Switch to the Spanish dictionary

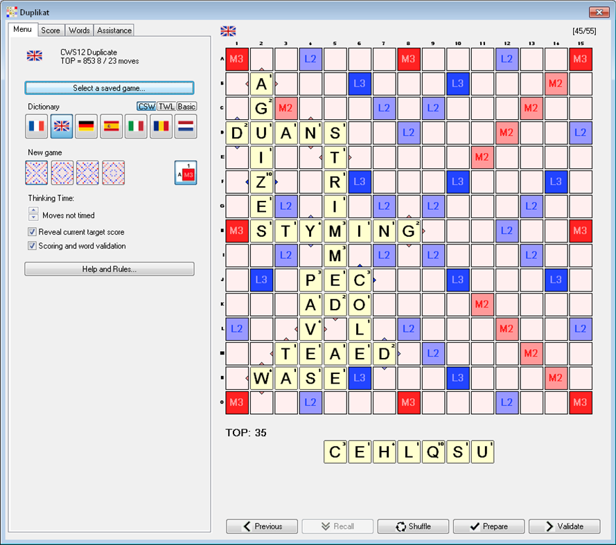[x=111, y=127]
